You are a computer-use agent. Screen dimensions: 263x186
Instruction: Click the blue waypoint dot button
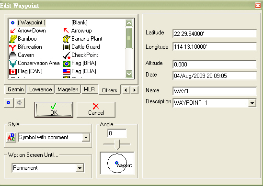coord(9,103)
